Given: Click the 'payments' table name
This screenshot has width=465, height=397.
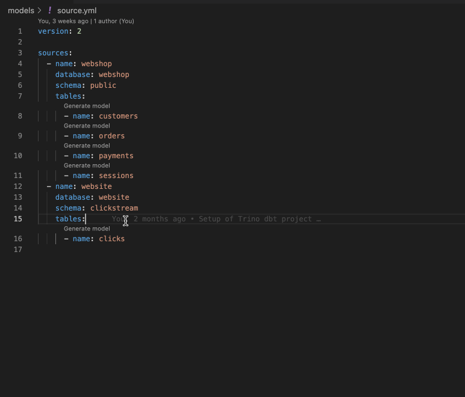Looking at the screenshot, I should (x=116, y=156).
